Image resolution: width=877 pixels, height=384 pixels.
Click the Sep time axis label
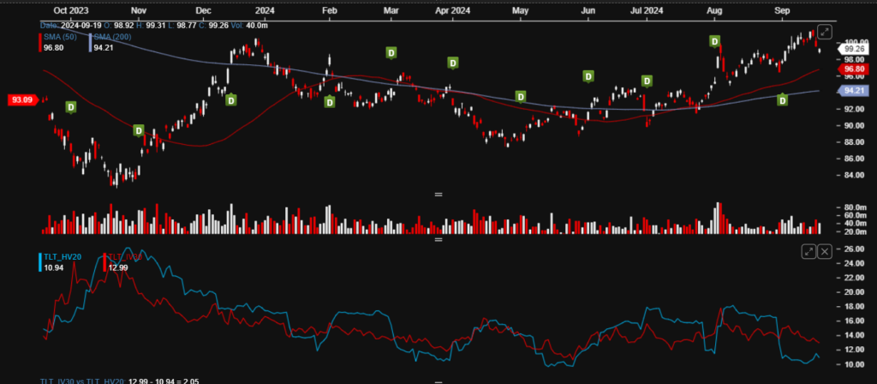(782, 10)
